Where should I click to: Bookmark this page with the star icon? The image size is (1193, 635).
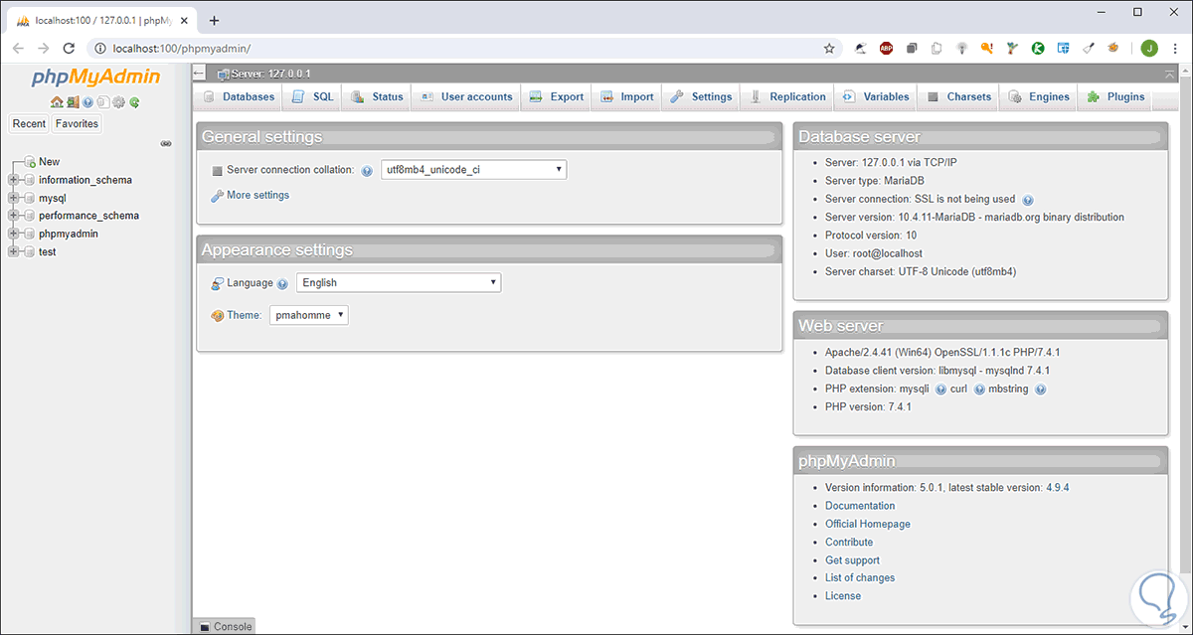tap(829, 48)
